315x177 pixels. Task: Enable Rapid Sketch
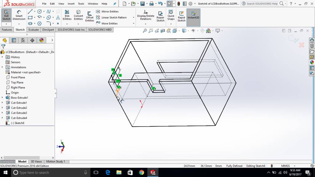(181, 17)
